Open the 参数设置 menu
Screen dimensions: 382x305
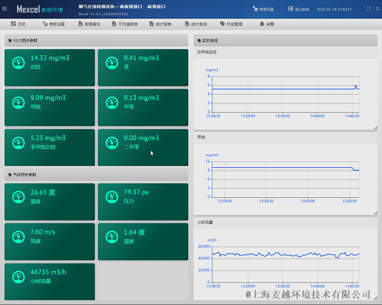(x=53, y=24)
